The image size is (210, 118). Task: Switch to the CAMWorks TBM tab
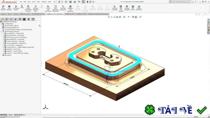(x=81, y=14)
